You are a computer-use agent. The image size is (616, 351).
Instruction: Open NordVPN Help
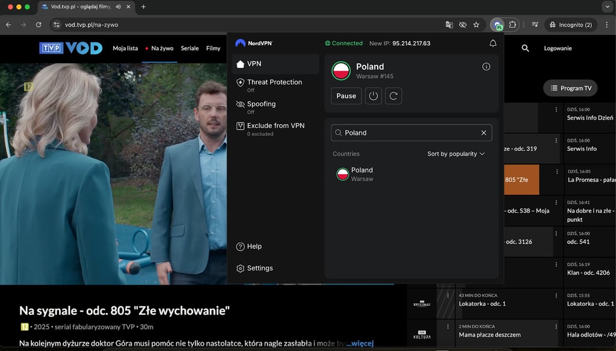(249, 246)
